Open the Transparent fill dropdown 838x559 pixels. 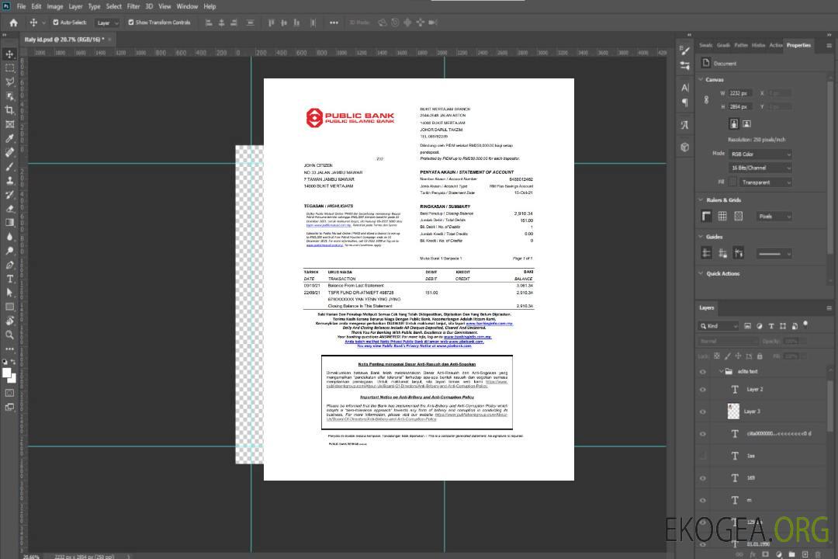[765, 182]
